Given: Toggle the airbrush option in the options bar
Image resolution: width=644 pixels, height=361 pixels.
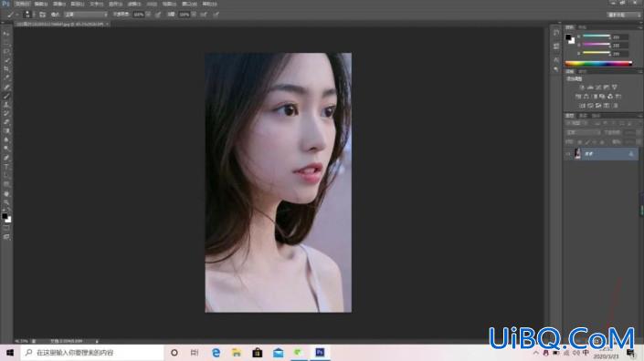Looking at the screenshot, I should tap(204, 15).
